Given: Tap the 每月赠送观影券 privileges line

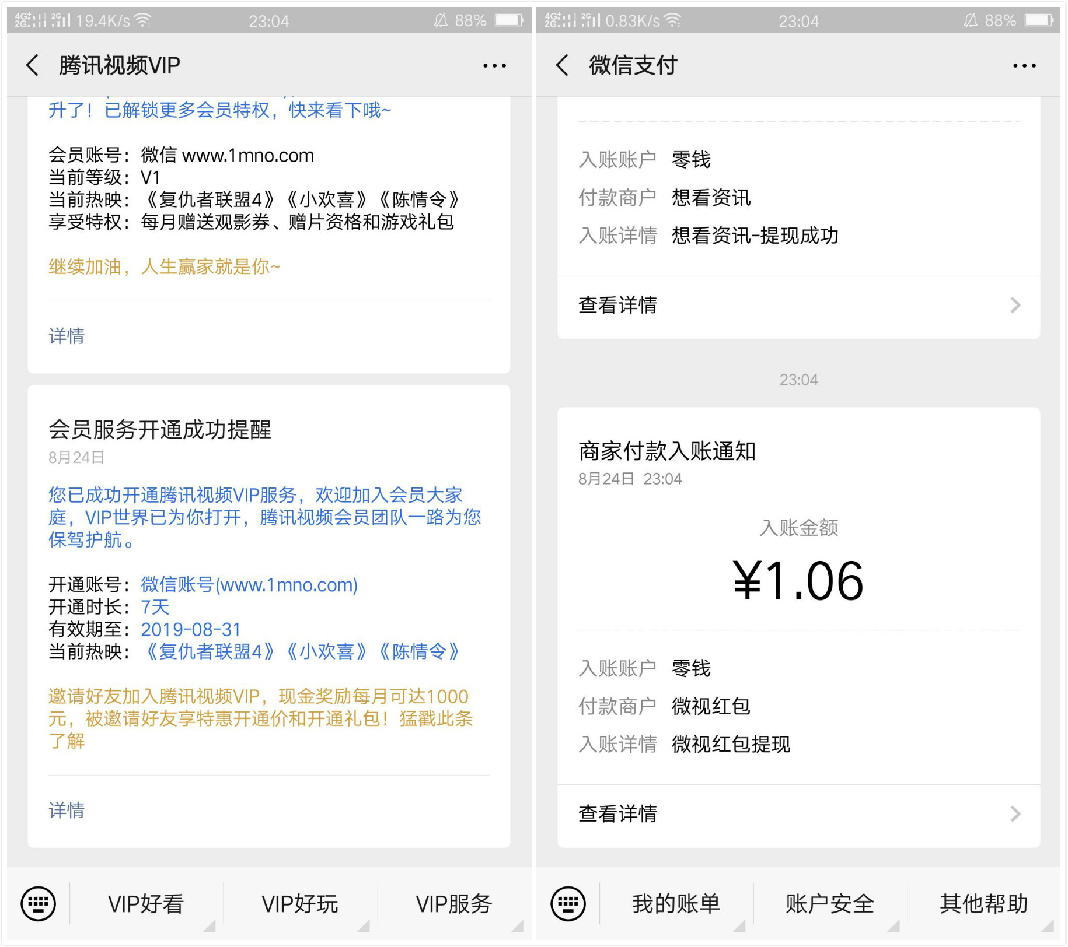Looking at the screenshot, I should pyautogui.click(x=251, y=222).
